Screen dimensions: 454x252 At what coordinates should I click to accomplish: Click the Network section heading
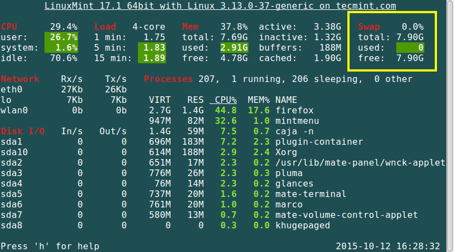point(20,79)
